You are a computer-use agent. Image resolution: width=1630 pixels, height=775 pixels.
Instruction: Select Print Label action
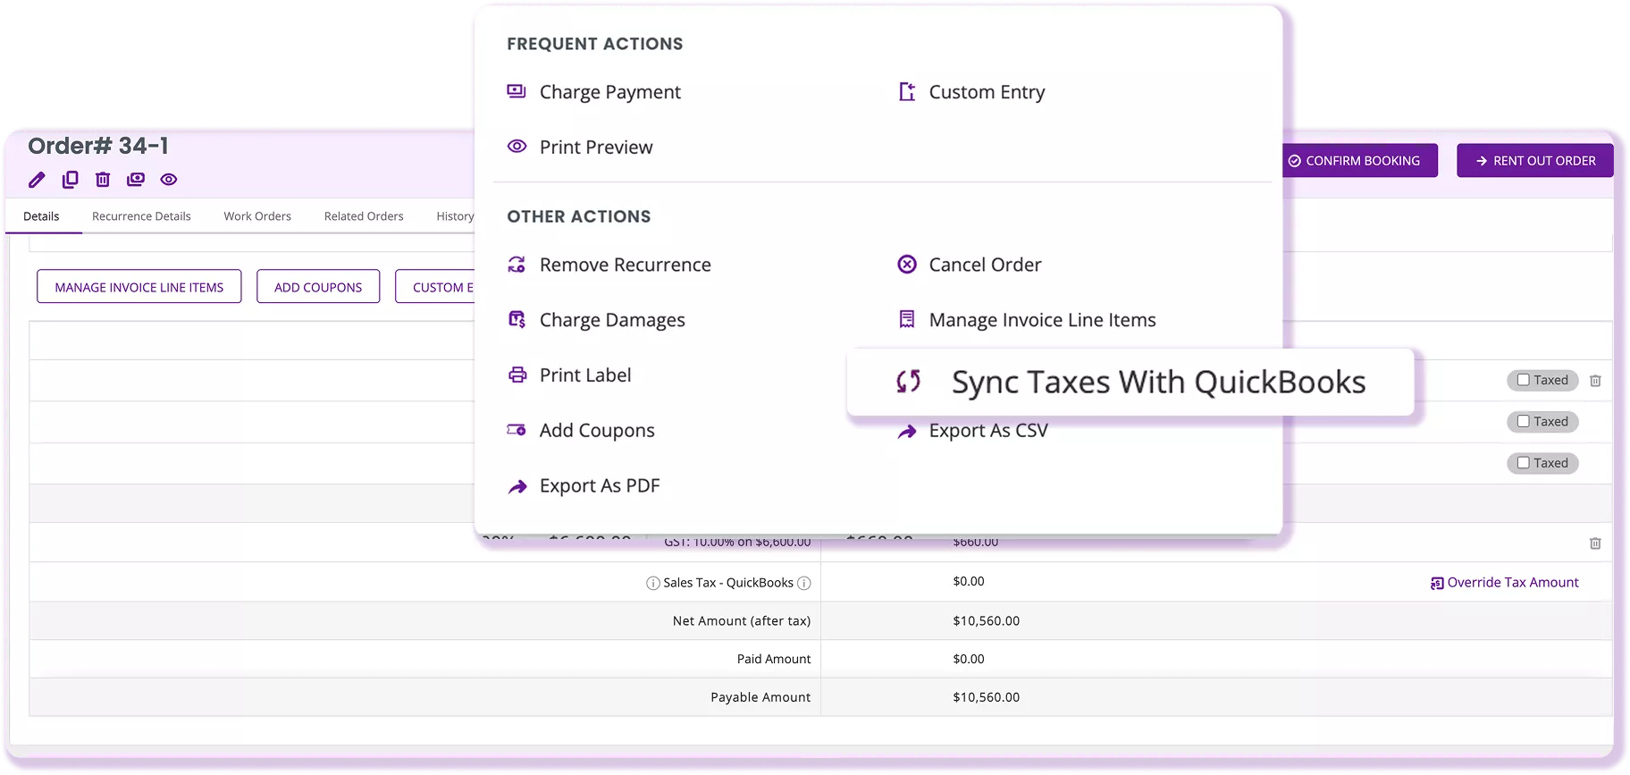(585, 375)
